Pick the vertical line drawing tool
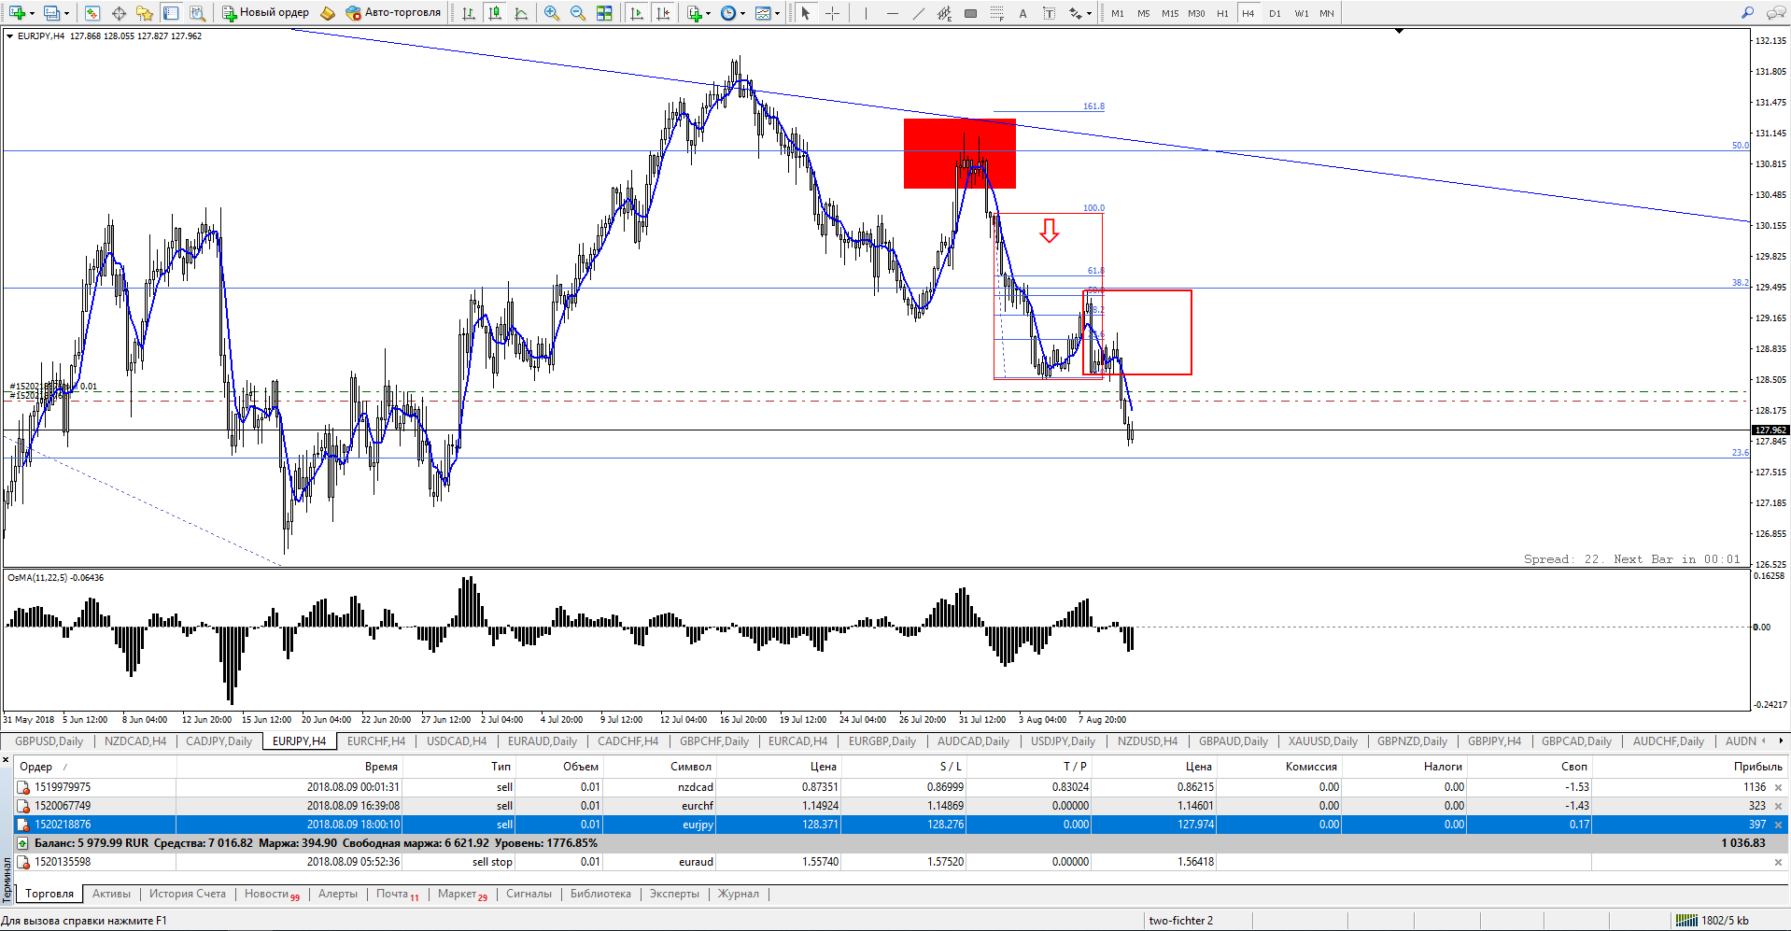Image resolution: width=1791 pixels, height=931 pixels. coord(866,13)
